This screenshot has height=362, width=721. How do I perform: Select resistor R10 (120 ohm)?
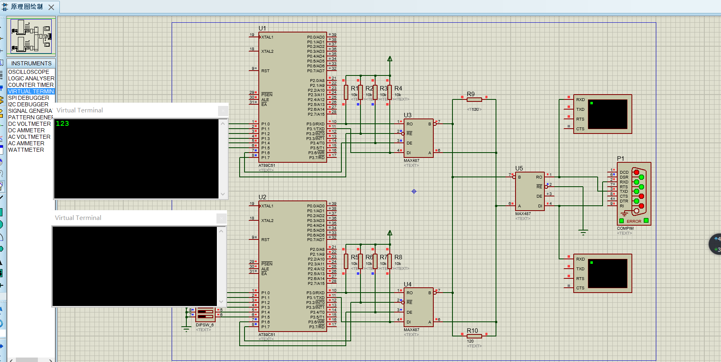[x=474, y=336]
